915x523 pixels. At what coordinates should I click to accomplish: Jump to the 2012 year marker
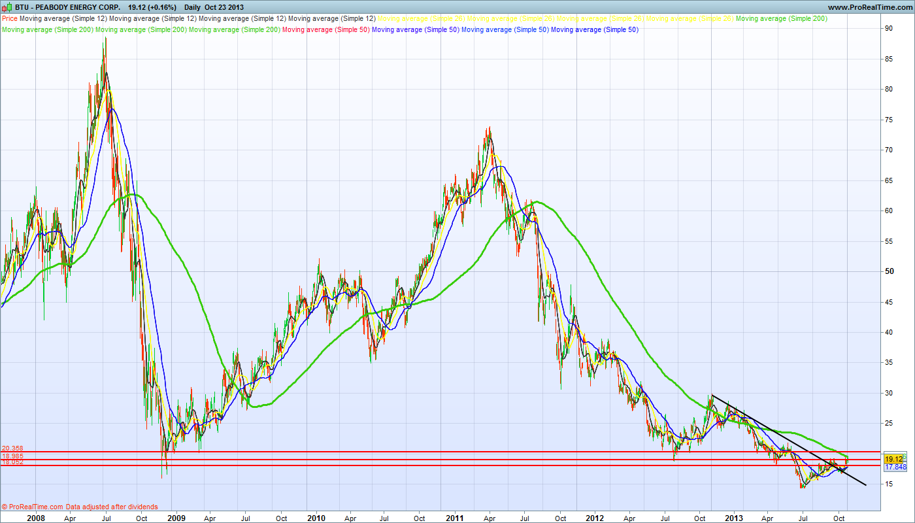[595, 518]
